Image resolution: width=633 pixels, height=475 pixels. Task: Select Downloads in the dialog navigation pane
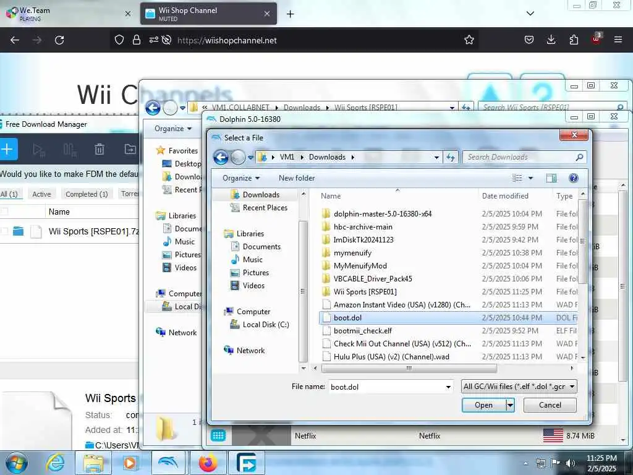pyautogui.click(x=261, y=195)
